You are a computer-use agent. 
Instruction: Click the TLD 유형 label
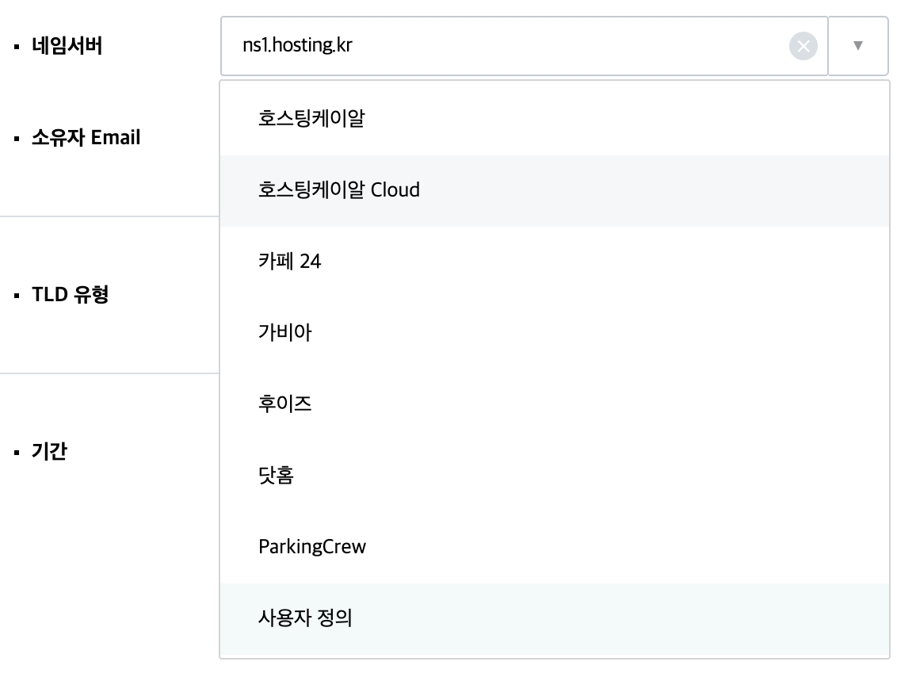click(70, 294)
